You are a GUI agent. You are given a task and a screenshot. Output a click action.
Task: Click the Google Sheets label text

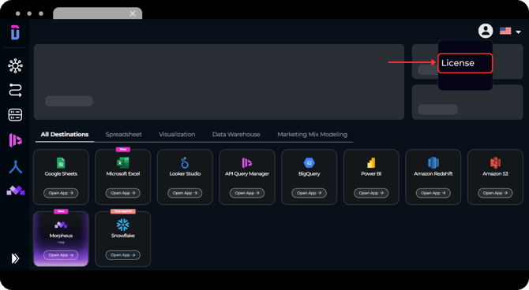61,174
